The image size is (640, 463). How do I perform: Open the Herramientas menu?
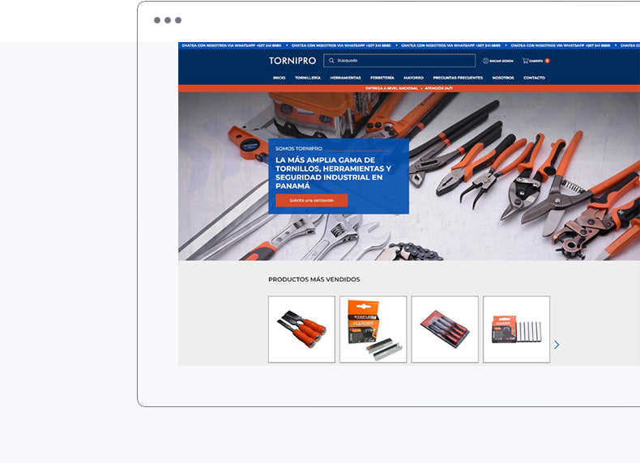tap(345, 78)
